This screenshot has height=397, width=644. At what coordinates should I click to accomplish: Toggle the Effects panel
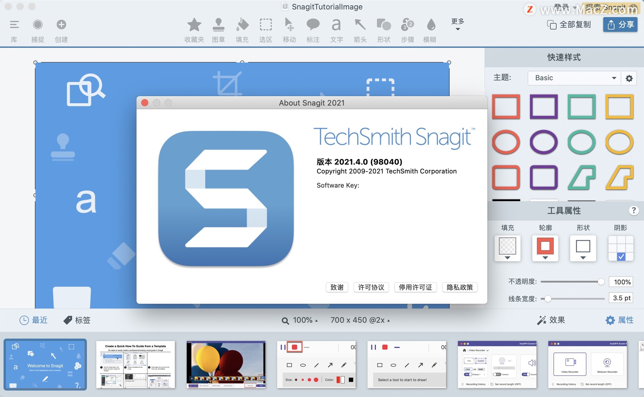point(551,320)
